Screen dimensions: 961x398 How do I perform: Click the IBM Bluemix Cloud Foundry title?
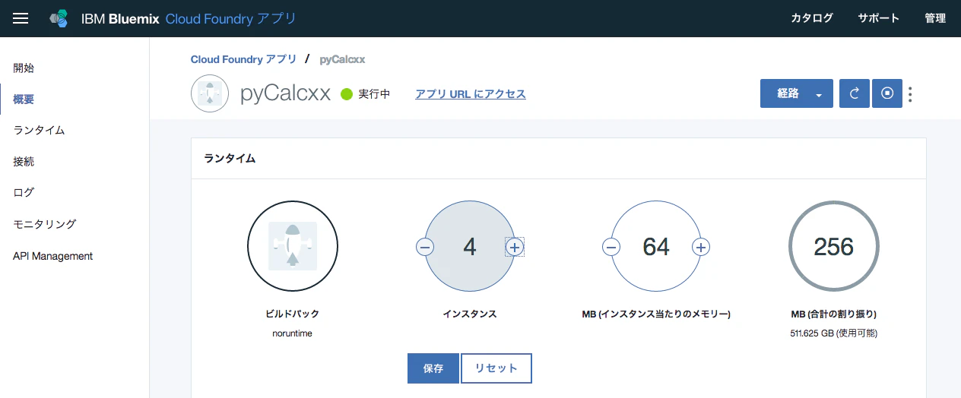[x=189, y=18]
